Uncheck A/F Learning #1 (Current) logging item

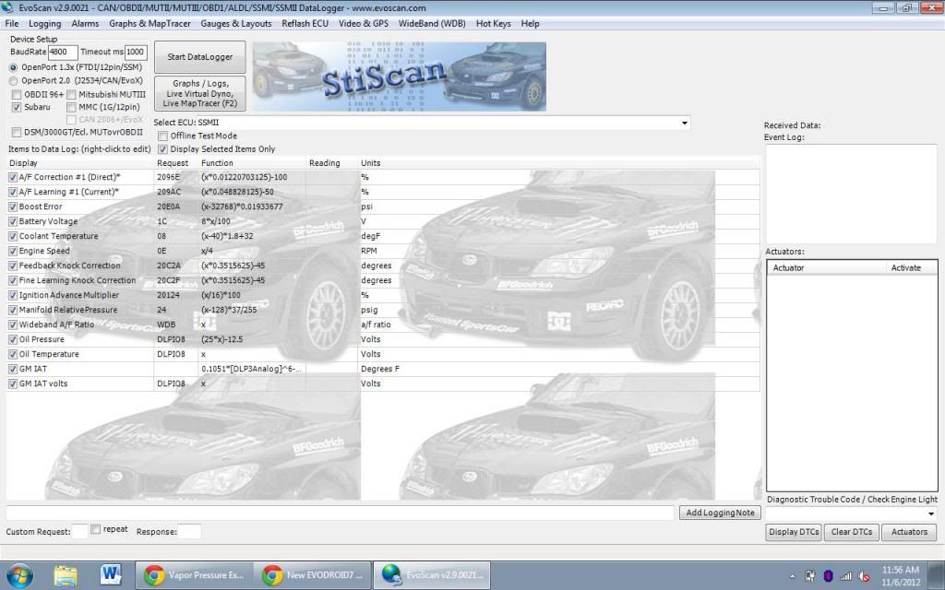coord(13,192)
